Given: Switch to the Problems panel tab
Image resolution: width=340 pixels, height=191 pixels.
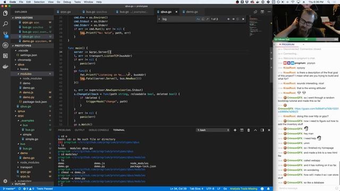Looking at the screenshot, I should [64, 130].
